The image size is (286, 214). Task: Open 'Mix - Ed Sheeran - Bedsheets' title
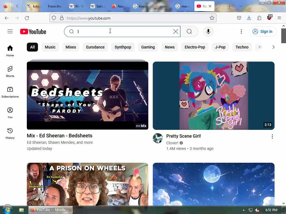(x=59, y=136)
